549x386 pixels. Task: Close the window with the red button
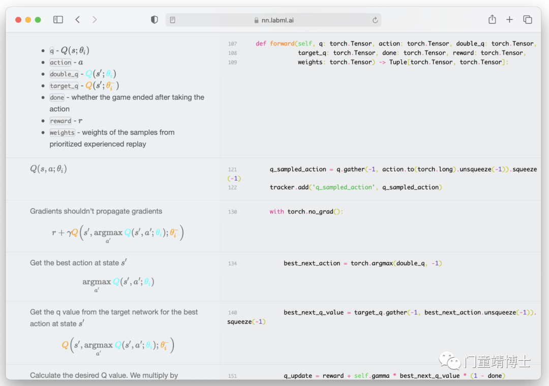pos(18,20)
